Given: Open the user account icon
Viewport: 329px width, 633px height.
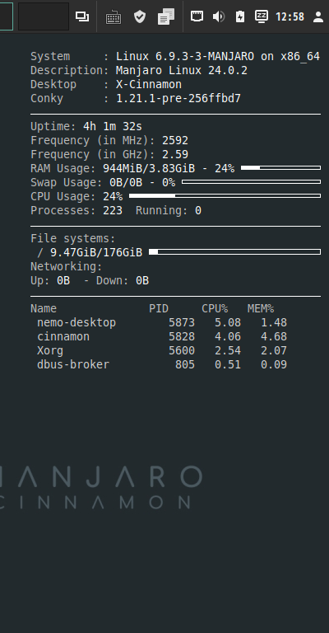Looking at the screenshot, I should [x=318, y=16].
